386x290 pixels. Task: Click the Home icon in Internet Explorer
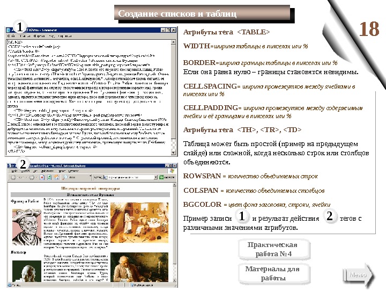coord(56,177)
